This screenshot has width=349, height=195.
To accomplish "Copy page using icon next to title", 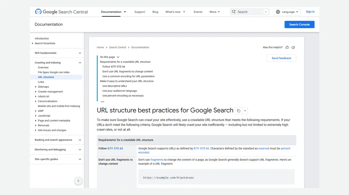I will tap(238, 111).
